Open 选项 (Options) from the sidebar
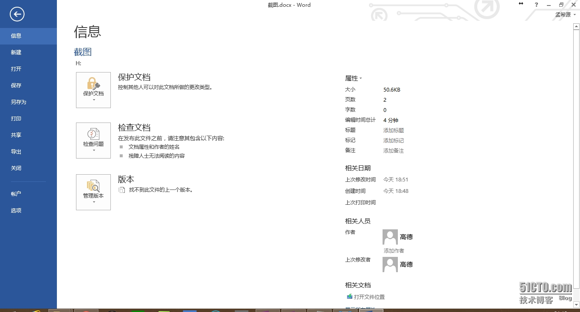This screenshot has width=580, height=312. [x=16, y=211]
